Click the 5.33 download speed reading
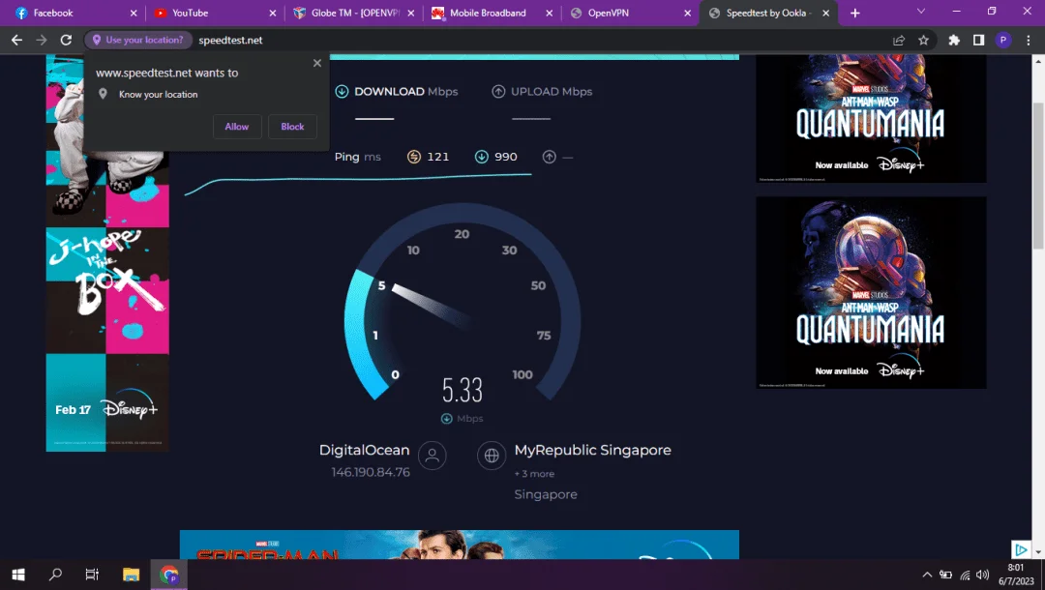 463,390
